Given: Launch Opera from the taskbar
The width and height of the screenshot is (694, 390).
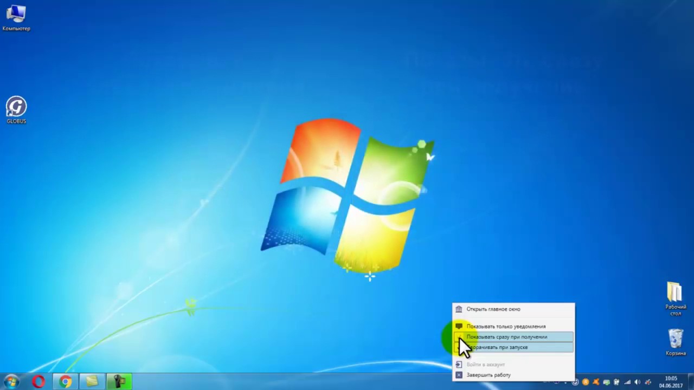Looking at the screenshot, I should click(38, 382).
